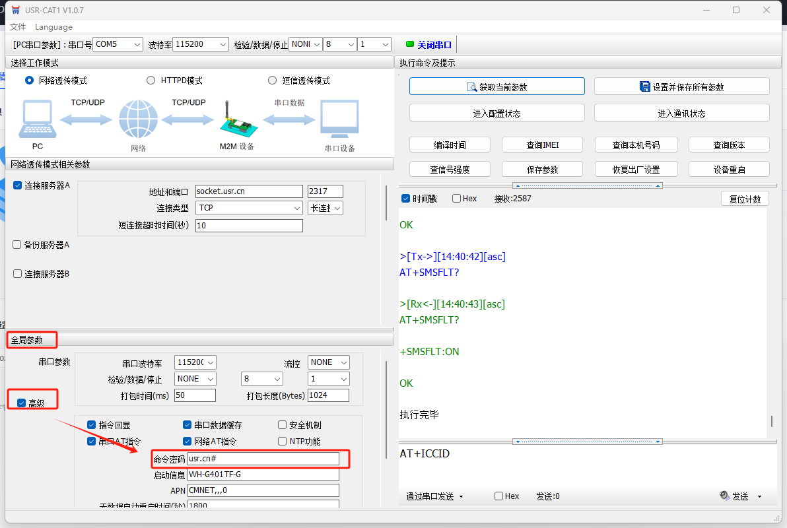Enable the 备份服务器A checkbox

tap(17, 245)
